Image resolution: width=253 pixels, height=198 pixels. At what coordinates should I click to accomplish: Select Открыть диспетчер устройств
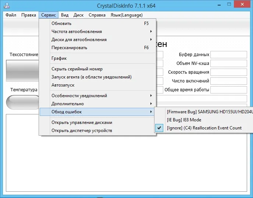point(97,131)
